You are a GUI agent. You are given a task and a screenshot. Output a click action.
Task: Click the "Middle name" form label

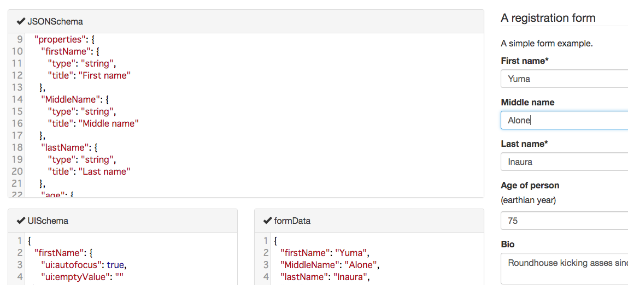527,103
